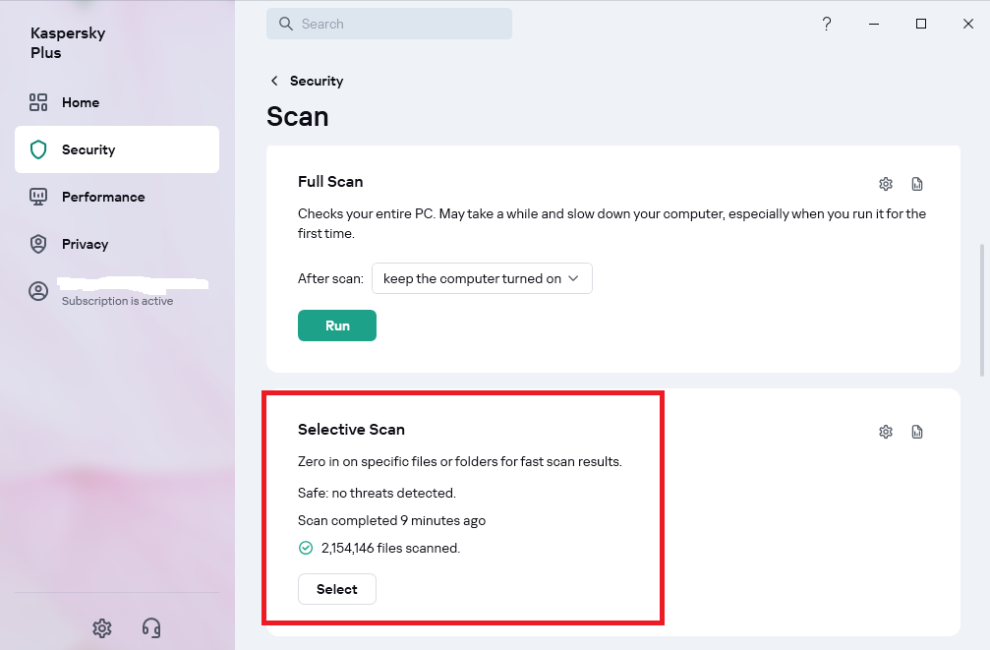The width and height of the screenshot is (990, 650).
Task: Click the Subscription is active text
Action: (117, 301)
